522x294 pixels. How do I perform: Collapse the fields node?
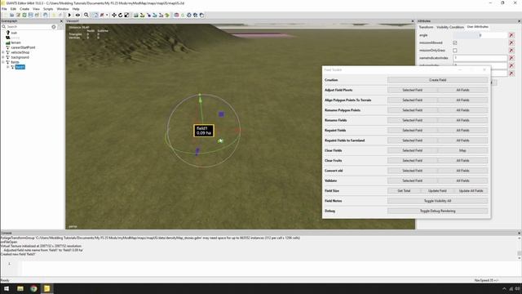click(3, 62)
